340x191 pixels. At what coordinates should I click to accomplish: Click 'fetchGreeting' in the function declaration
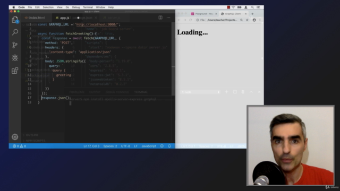(x=78, y=33)
